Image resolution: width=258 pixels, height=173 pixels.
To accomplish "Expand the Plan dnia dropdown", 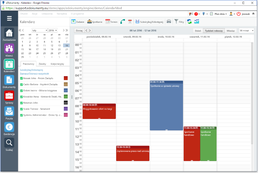I will pyautogui.click(x=220, y=14).
